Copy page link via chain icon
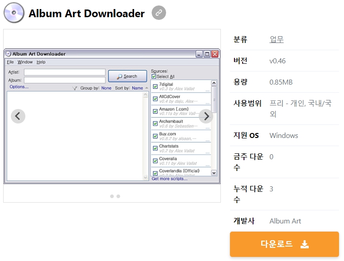This screenshot has width=344, height=261. [x=158, y=13]
